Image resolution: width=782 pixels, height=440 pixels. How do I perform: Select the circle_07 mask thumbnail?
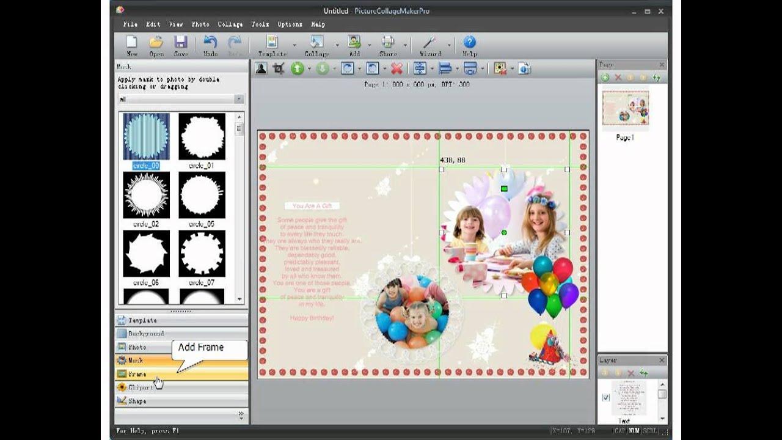pos(202,253)
